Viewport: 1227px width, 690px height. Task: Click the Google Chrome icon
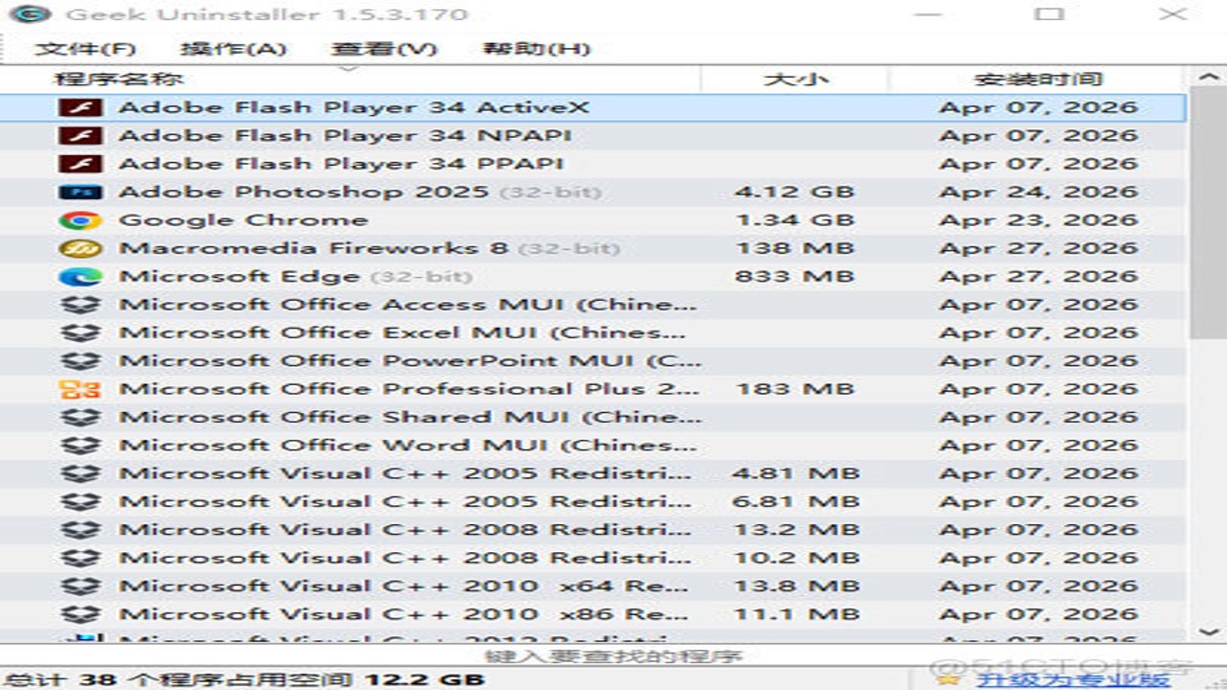tap(80, 220)
